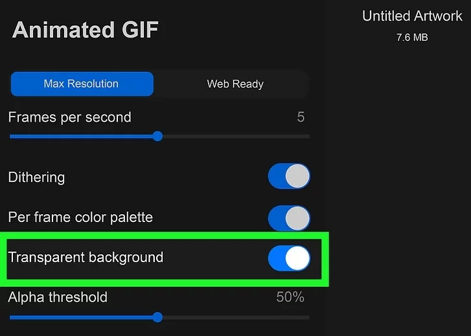Click the Per frame color palette label
This screenshot has height=336, width=471.
tap(80, 218)
